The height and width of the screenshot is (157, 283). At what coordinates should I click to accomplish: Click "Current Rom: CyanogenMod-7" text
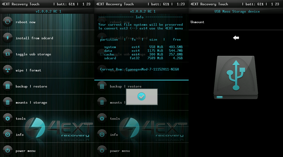[140, 69]
